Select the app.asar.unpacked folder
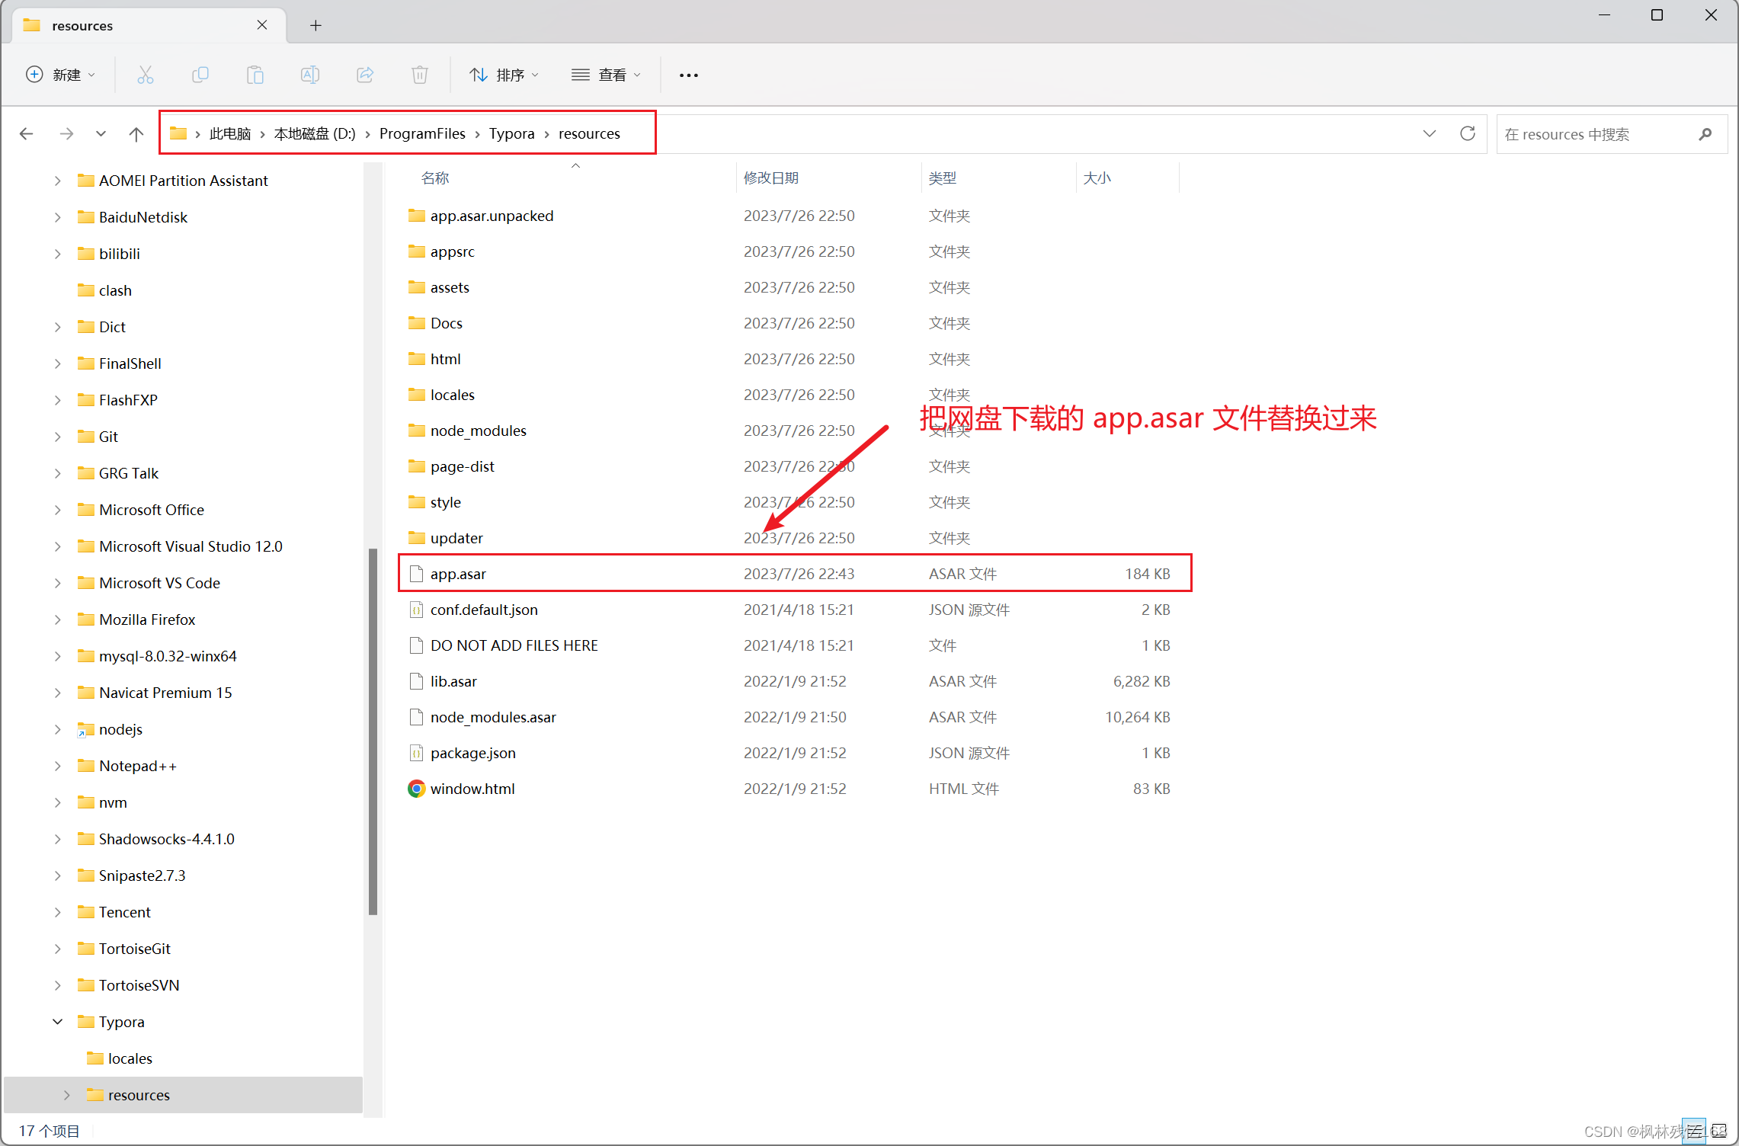1739x1146 pixels. 492,216
